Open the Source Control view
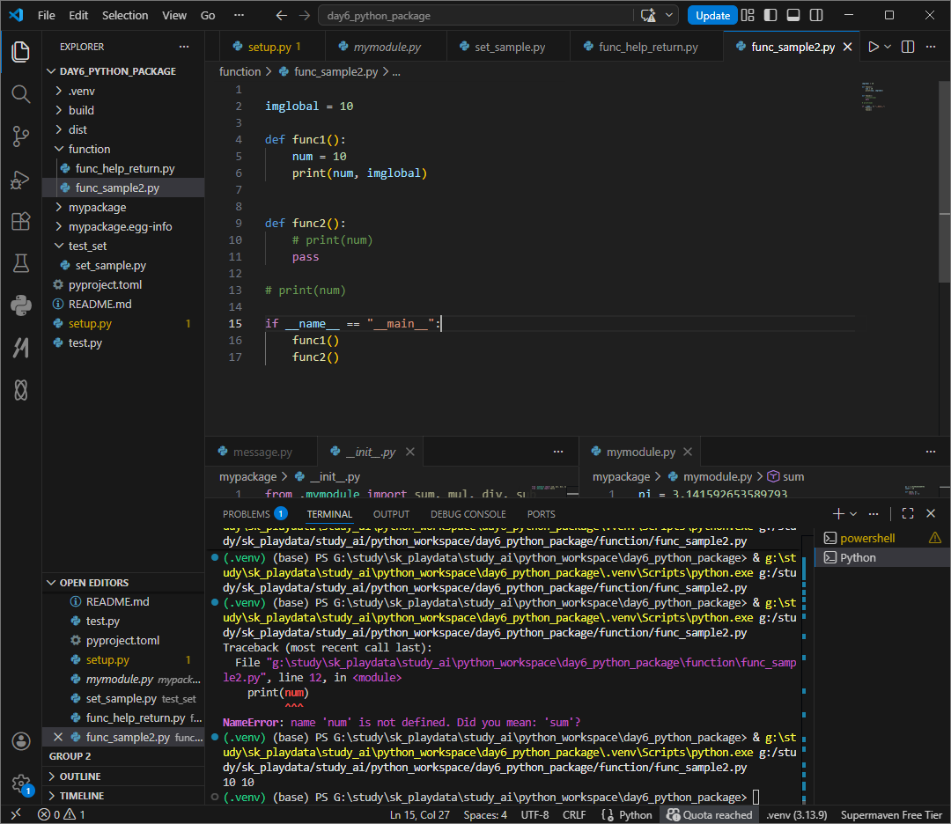 click(x=20, y=136)
